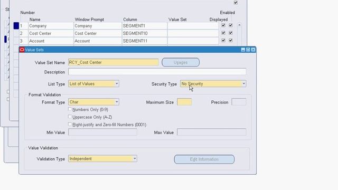Close the Value Sets window
Viewport: 338px width, 190px height.
point(253,50)
